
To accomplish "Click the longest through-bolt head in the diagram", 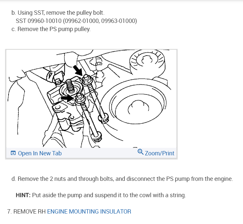I will (x=97, y=137).
